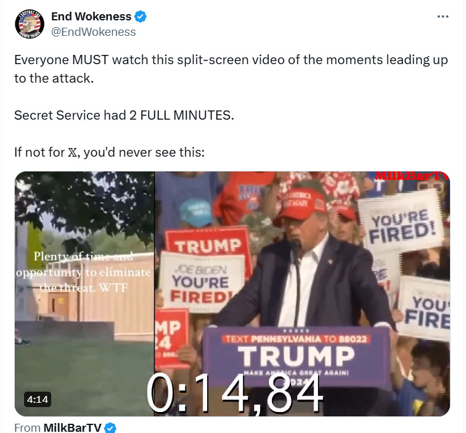Click the 0:14,84 timer overlay on video
The image size is (466, 433).
click(x=234, y=394)
